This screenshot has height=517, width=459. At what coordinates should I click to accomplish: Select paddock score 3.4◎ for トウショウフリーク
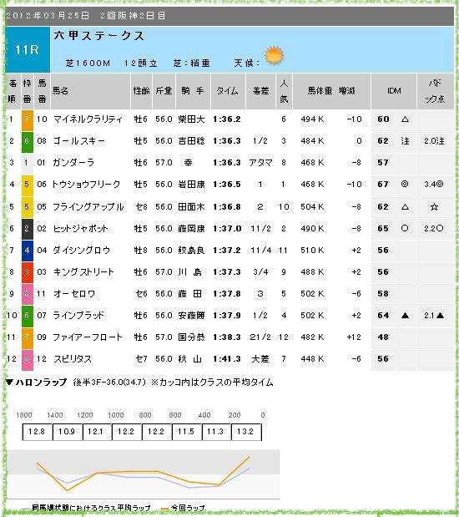(434, 185)
